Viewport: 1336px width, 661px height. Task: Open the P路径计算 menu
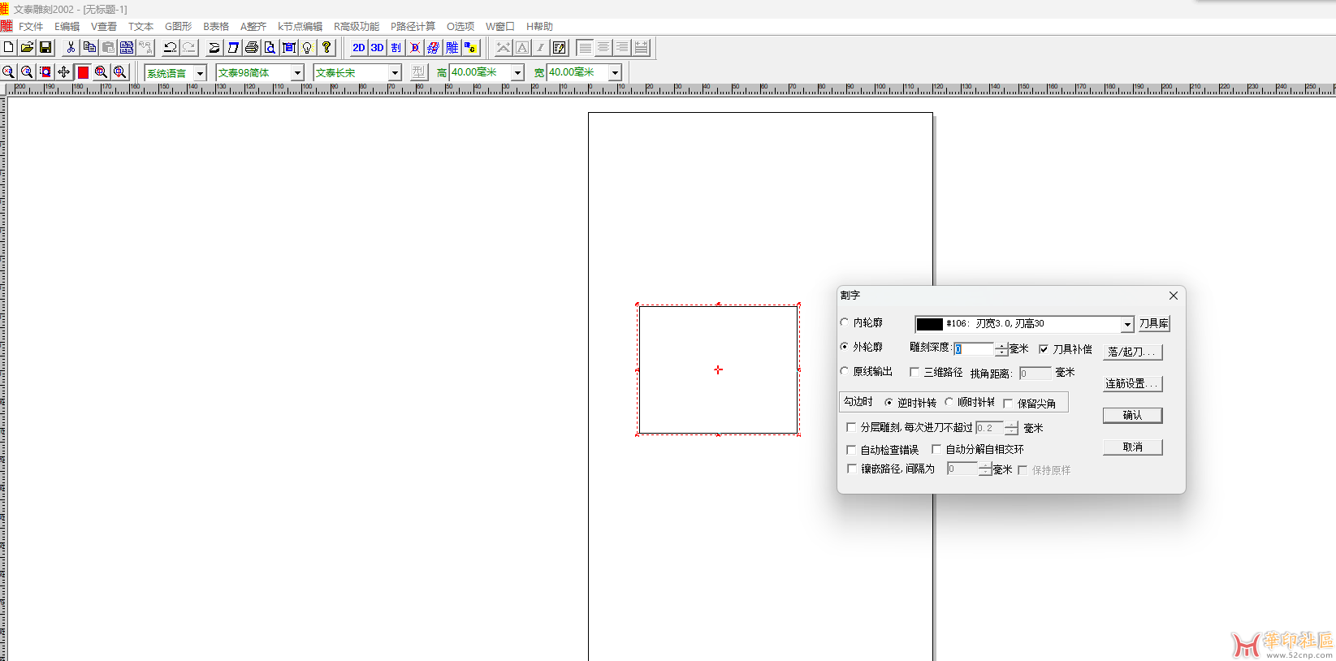coord(413,27)
